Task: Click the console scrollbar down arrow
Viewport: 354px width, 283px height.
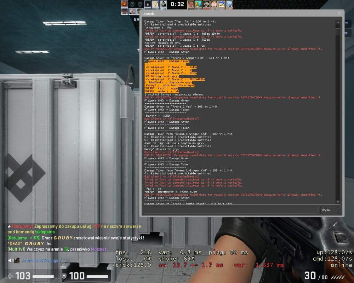Action: [338, 202]
